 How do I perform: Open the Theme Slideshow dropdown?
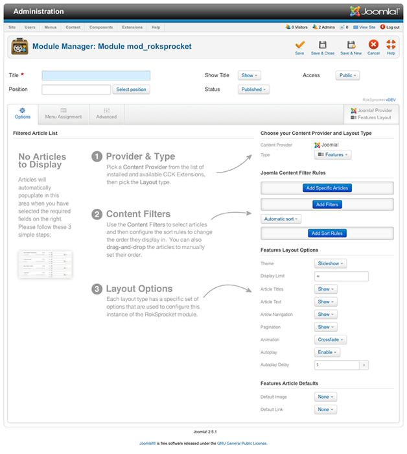tap(331, 263)
